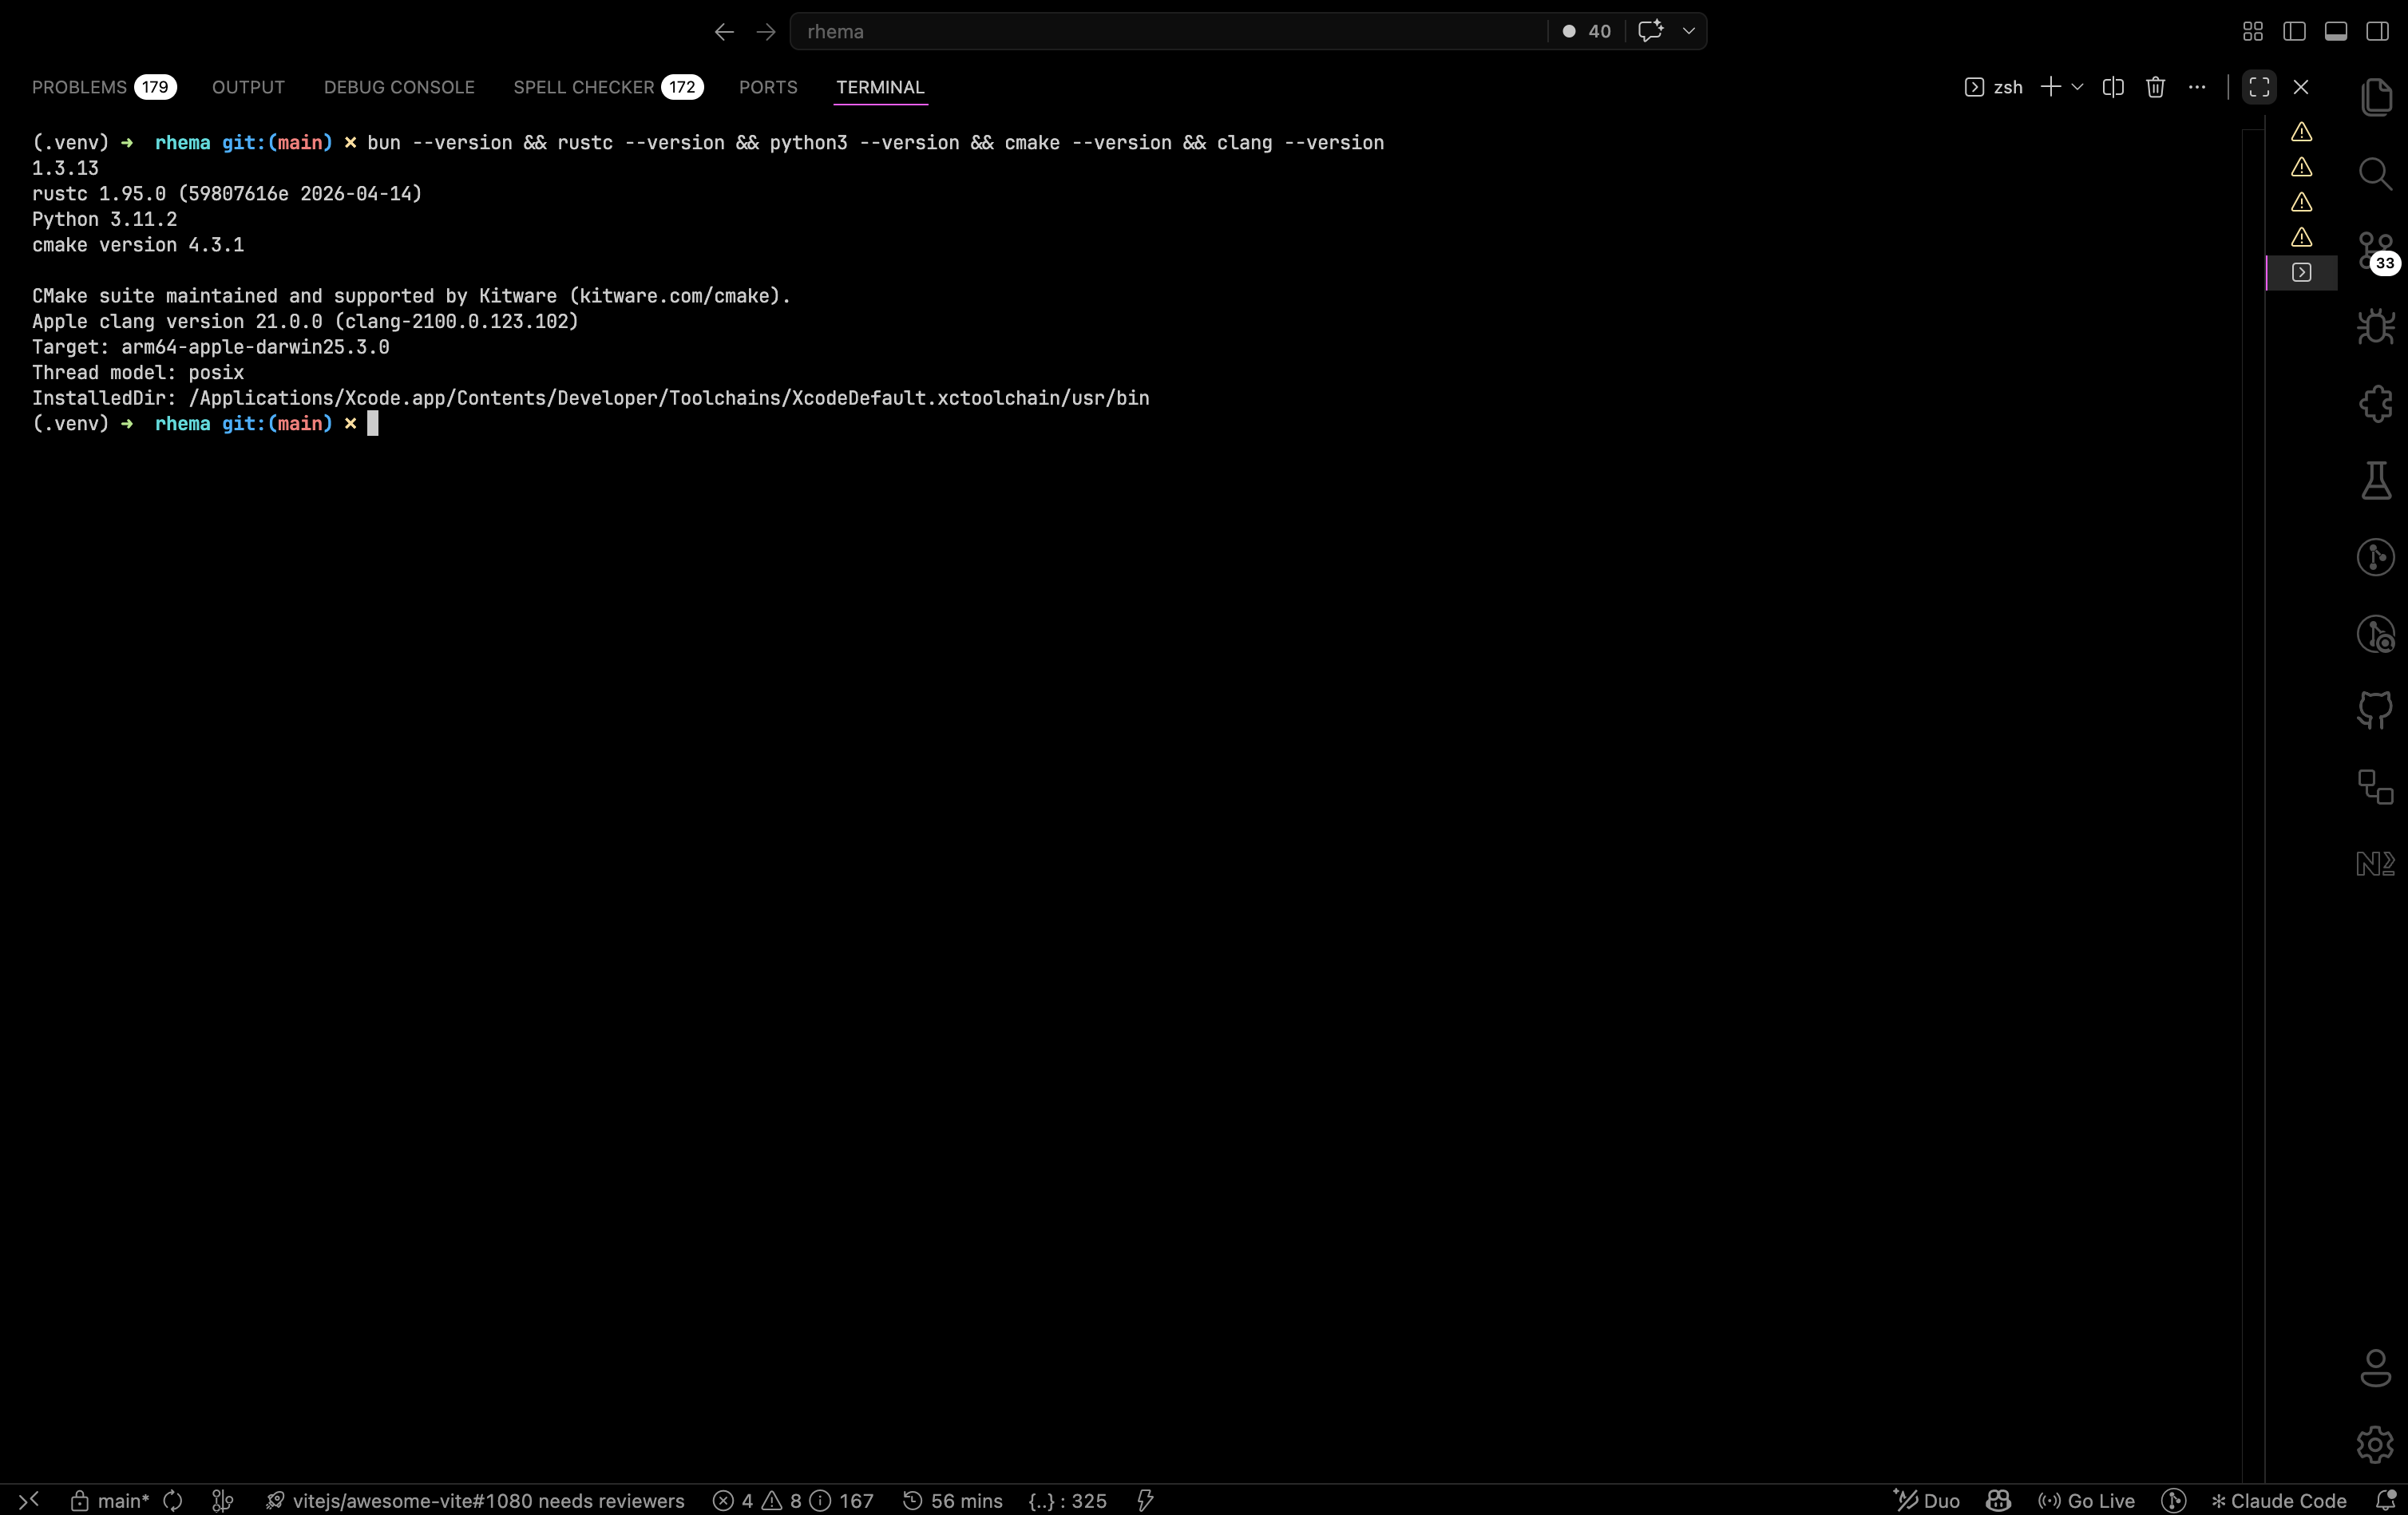Click the 'Thread model: posix' line
Viewport: 2408px width, 1515px height.
[x=138, y=372]
